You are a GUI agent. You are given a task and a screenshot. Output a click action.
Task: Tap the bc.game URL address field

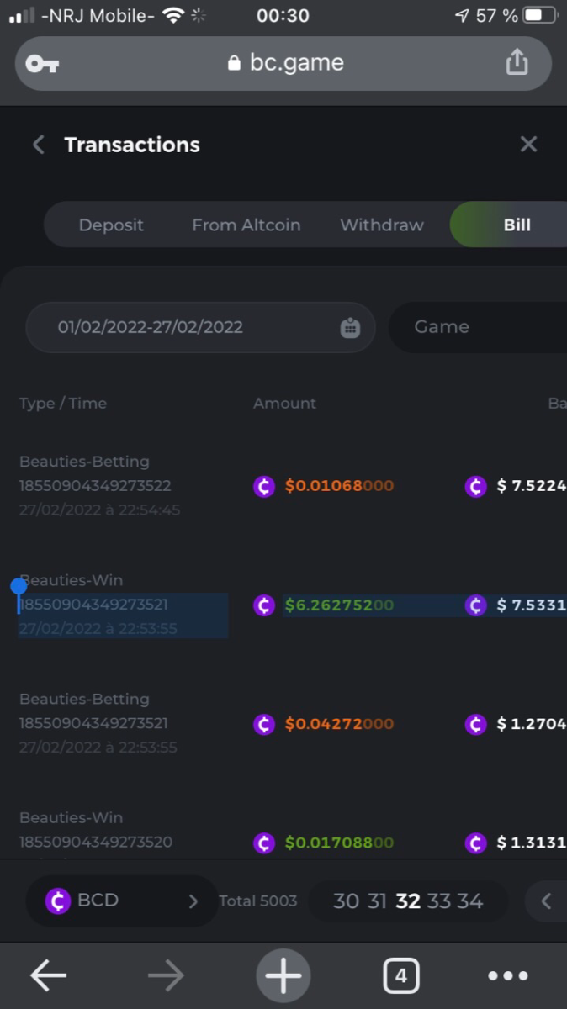(x=286, y=63)
